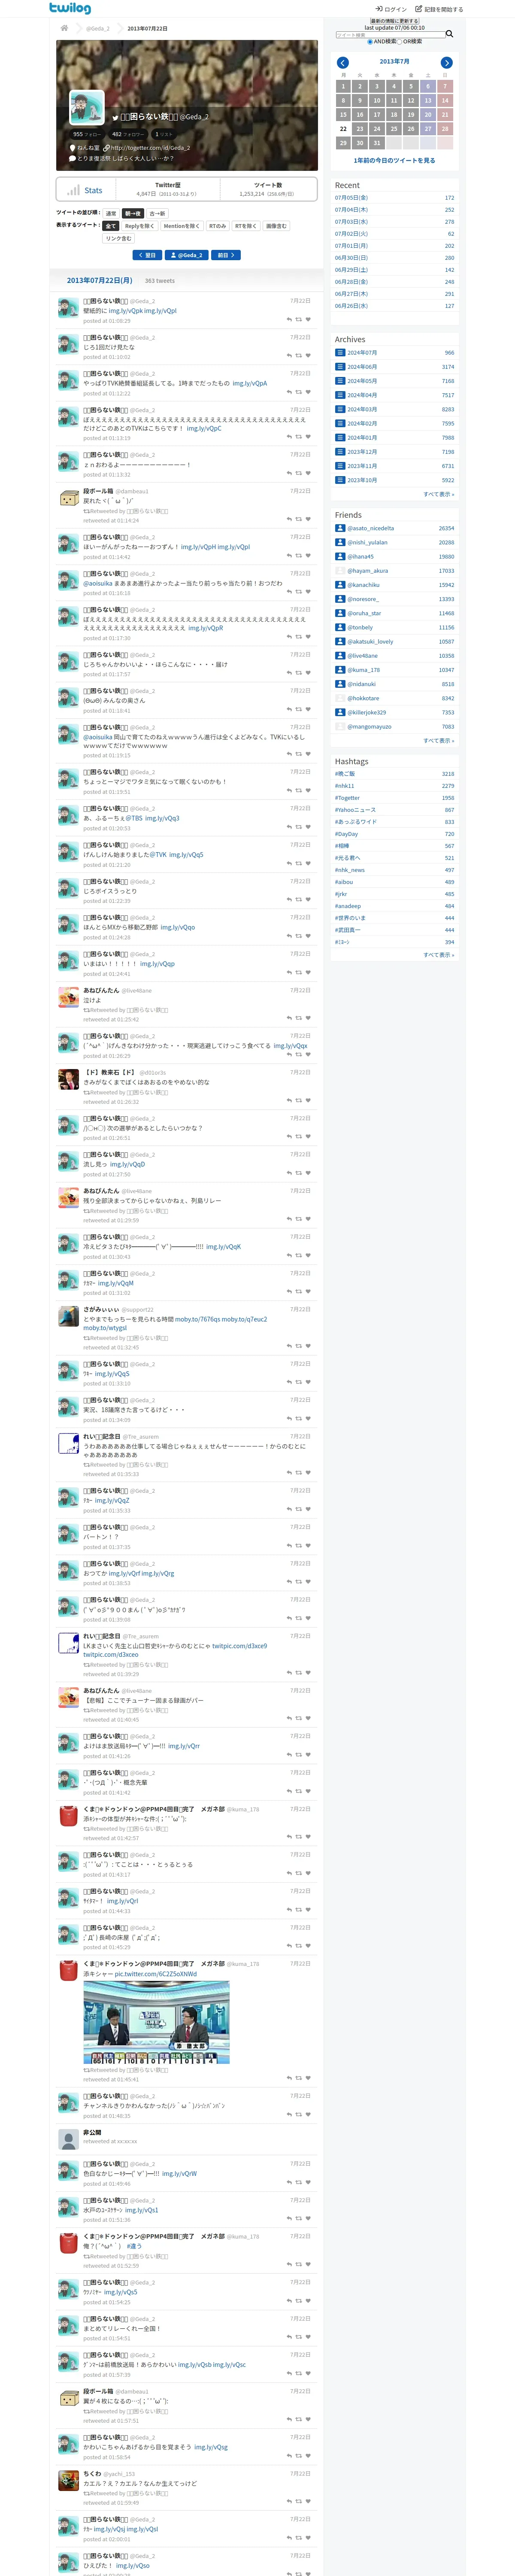Open the 07月05日(金) recent entry
Viewport: 515px width, 2576px height.
pyautogui.click(x=351, y=198)
